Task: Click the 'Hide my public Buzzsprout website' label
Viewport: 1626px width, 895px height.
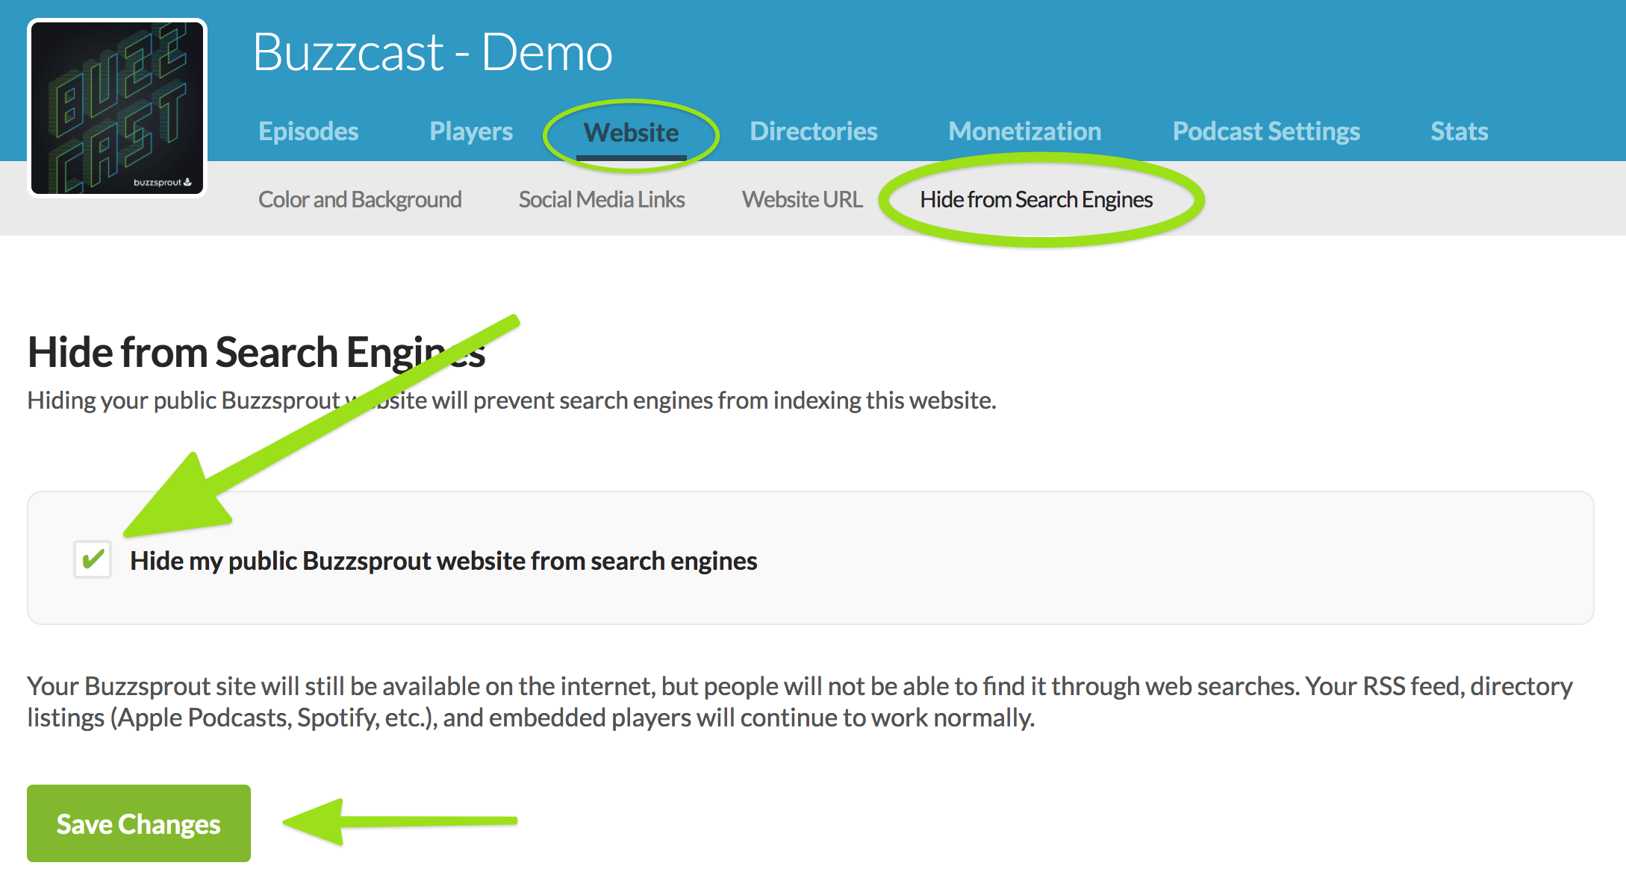Action: [x=443, y=561]
